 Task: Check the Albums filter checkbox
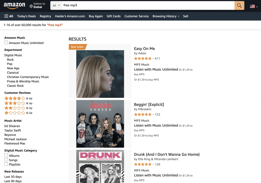pyautogui.click(x=6, y=155)
